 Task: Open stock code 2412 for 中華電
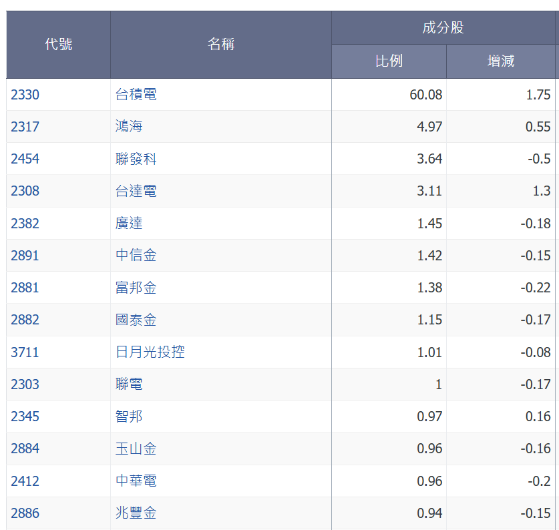(25, 481)
